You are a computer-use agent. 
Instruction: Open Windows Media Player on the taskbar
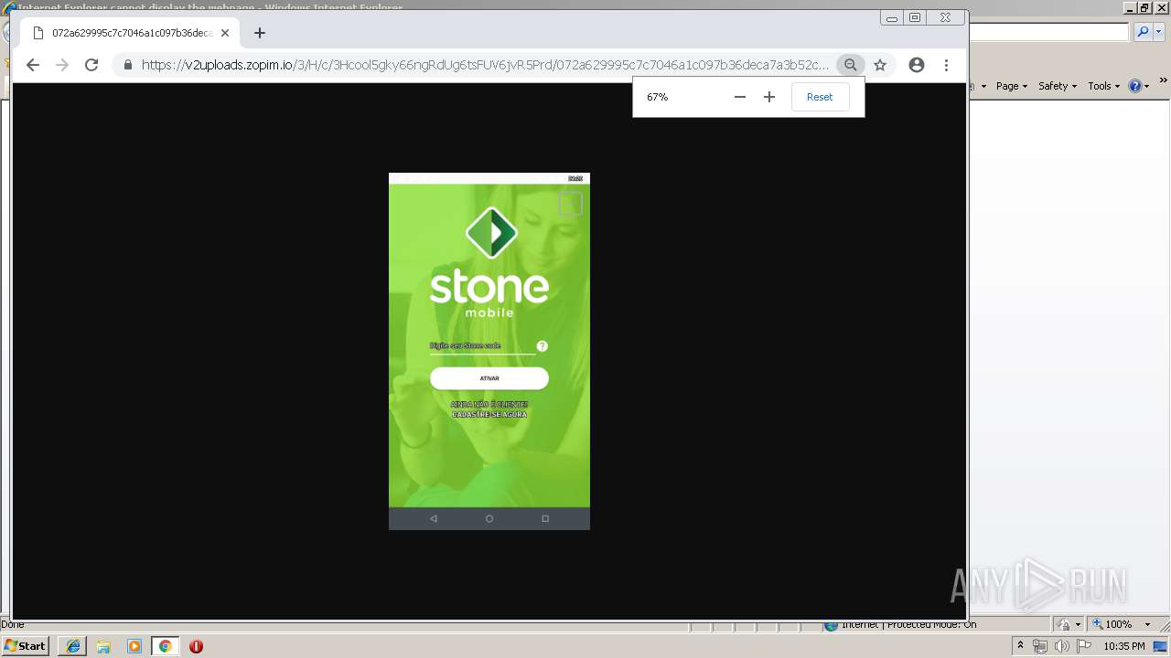134,646
